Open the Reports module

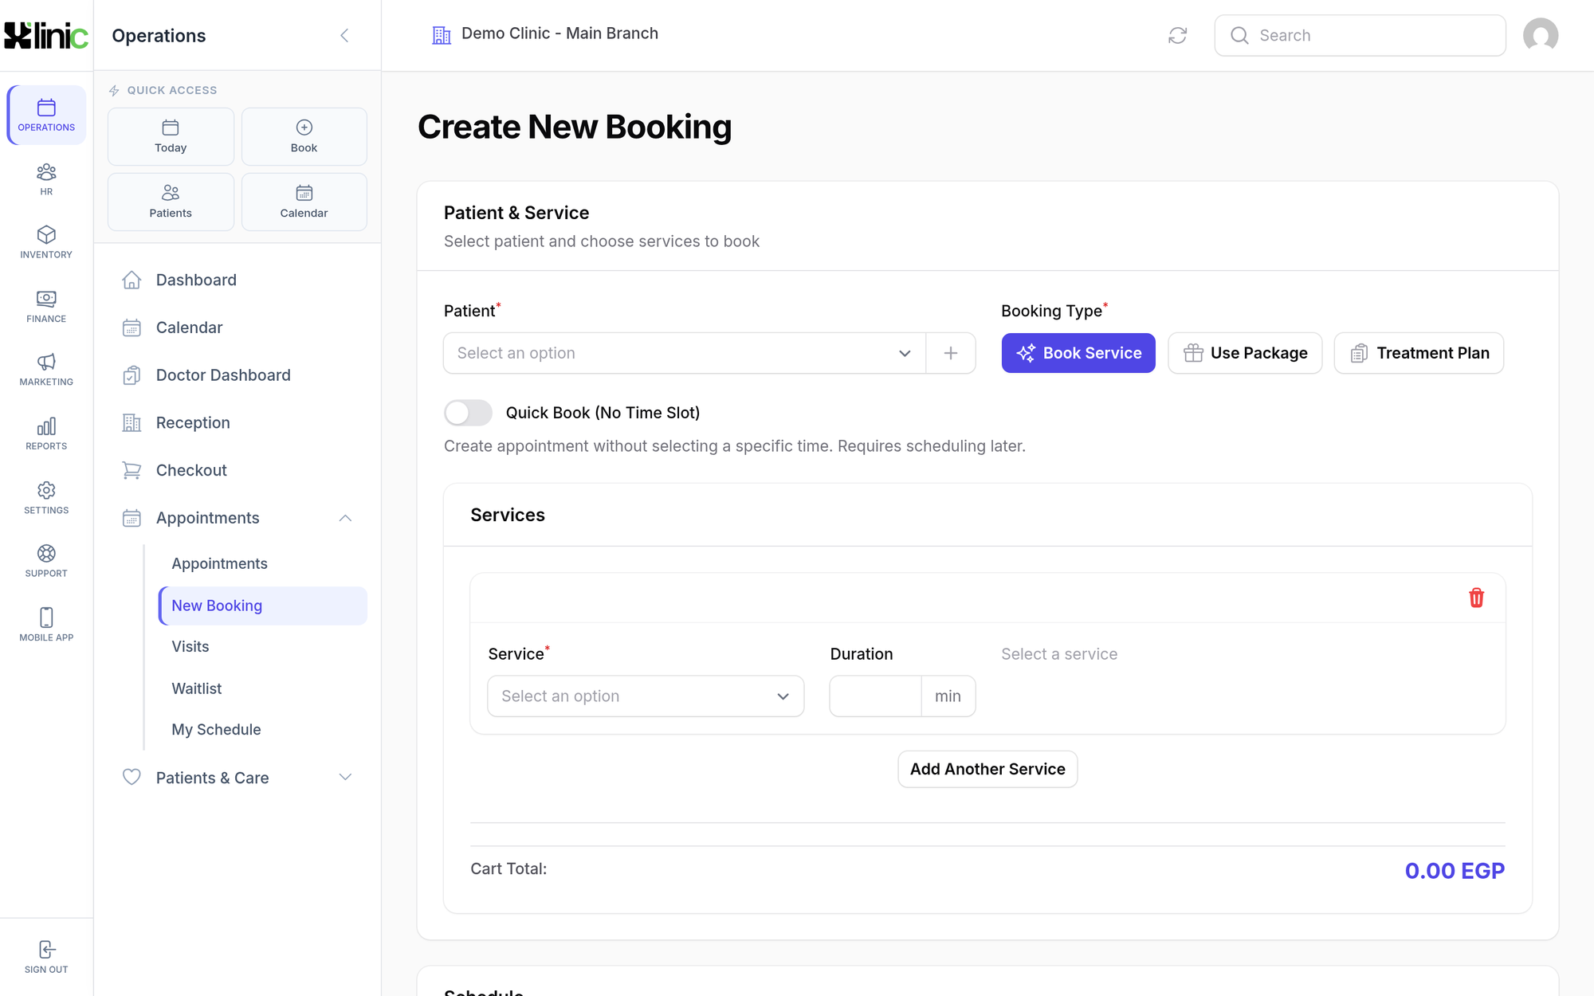click(x=46, y=433)
